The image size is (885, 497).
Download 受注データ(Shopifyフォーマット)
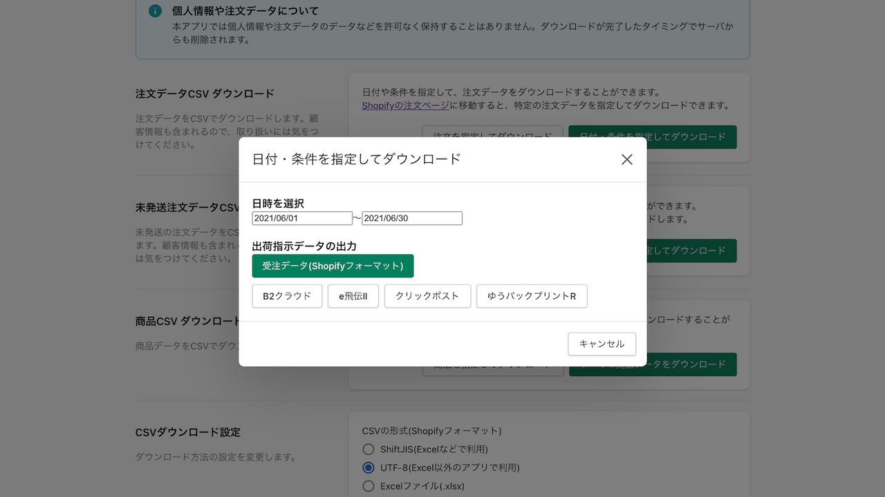(x=333, y=266)
